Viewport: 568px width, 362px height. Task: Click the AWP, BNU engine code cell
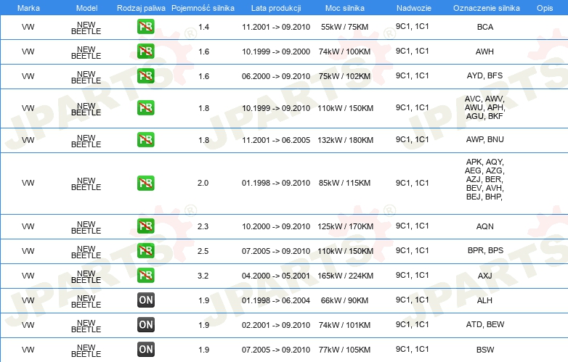click(484, 139)
